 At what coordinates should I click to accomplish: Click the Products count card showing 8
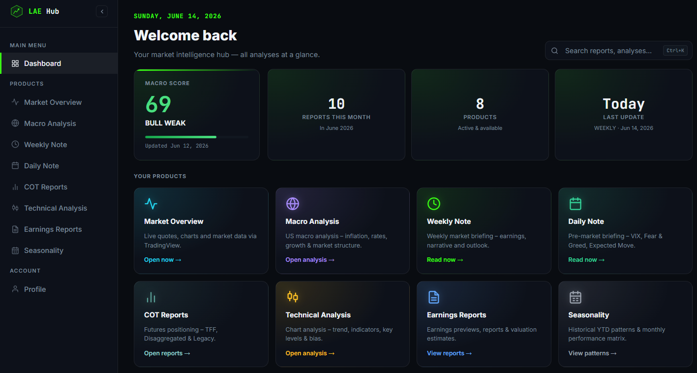(x=480, y=115)
